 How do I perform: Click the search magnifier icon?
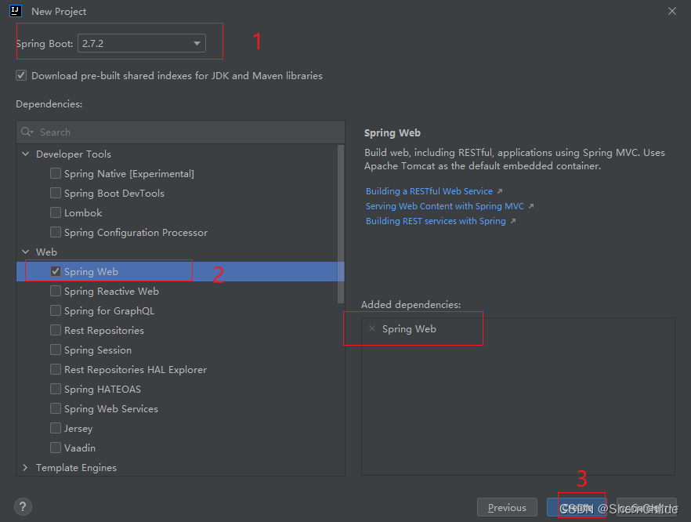click(27, 132)
